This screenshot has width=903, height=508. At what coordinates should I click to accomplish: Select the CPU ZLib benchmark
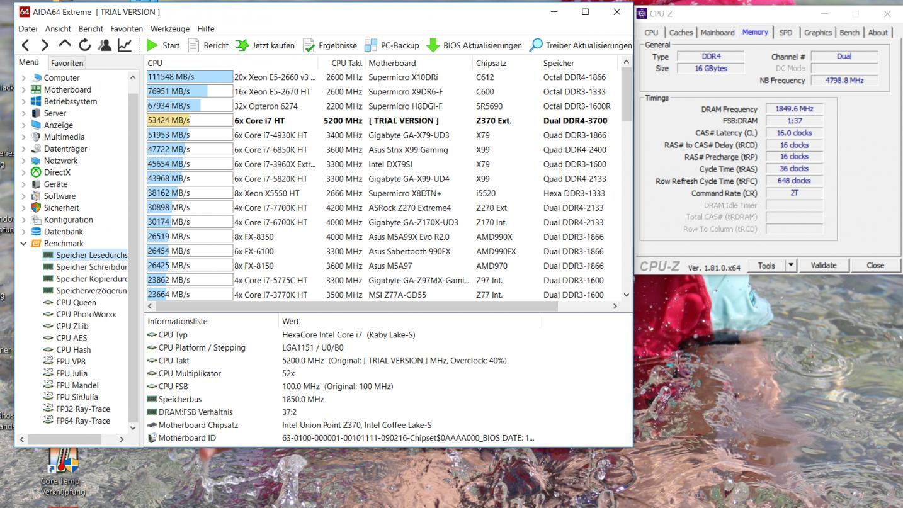[x=72, y=326]
